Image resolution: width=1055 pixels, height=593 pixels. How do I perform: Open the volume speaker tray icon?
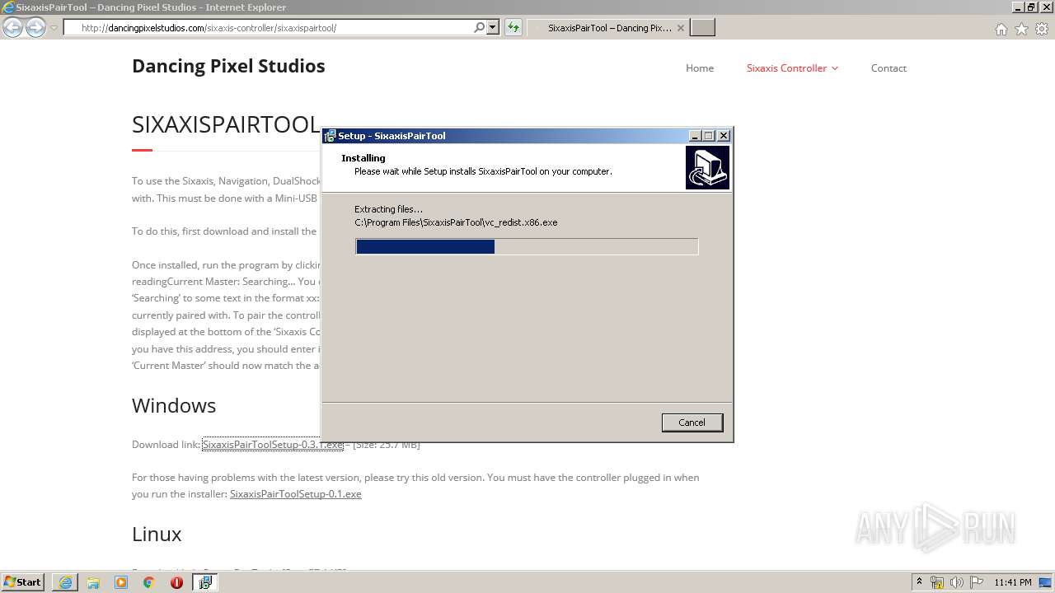click(957, 582)
